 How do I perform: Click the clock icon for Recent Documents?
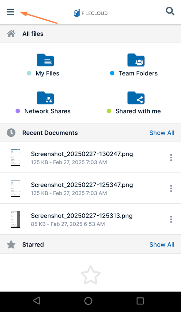(x=11, y=132)
